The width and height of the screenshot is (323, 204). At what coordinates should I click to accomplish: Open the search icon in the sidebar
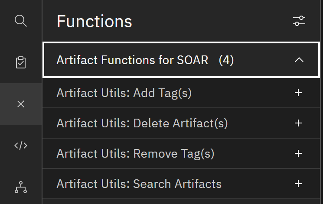pos(21,21)
